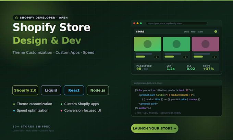Add the purple product via plus button
The width and height of the screenshot is (233, 140).
coord(214,57)
